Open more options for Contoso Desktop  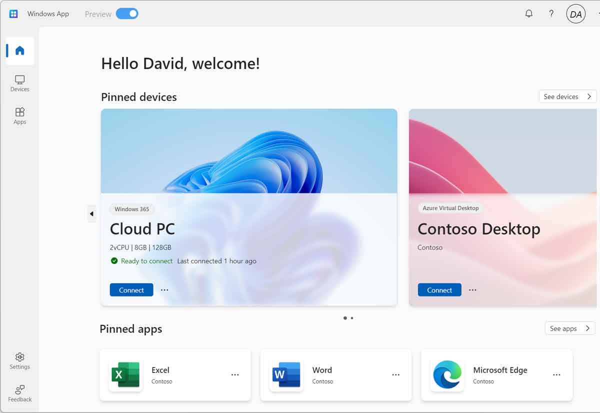point(472,289)
